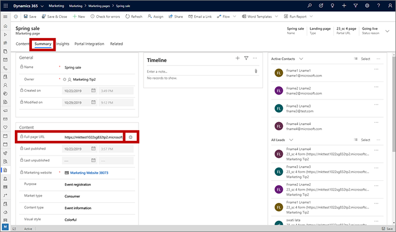The height and width of the screenshot is (232, 396).
Task: Expand the Dynamics 365 app dropdown
Action: point(42,6)
